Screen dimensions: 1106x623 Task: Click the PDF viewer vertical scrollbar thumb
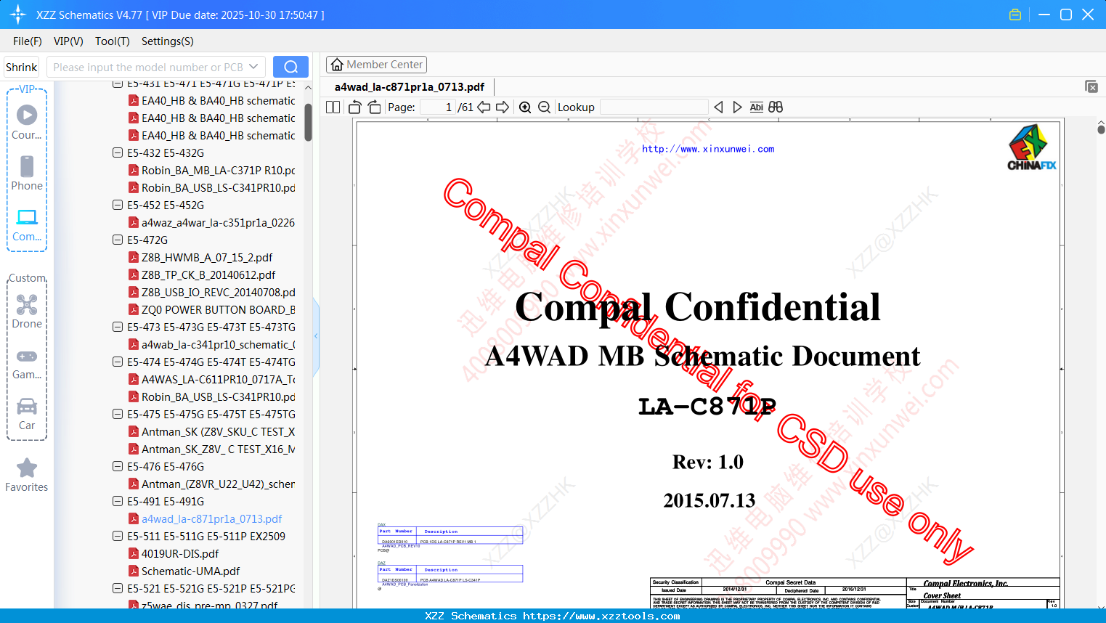(1101, 129)
